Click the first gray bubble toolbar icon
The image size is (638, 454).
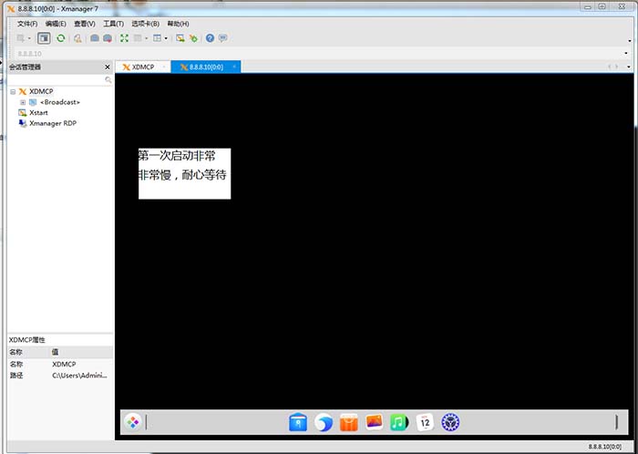click(x=95, y=38)
